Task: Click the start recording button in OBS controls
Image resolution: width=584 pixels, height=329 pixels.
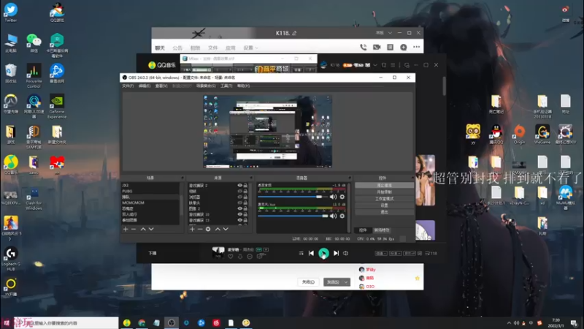Action: point(384,192)
